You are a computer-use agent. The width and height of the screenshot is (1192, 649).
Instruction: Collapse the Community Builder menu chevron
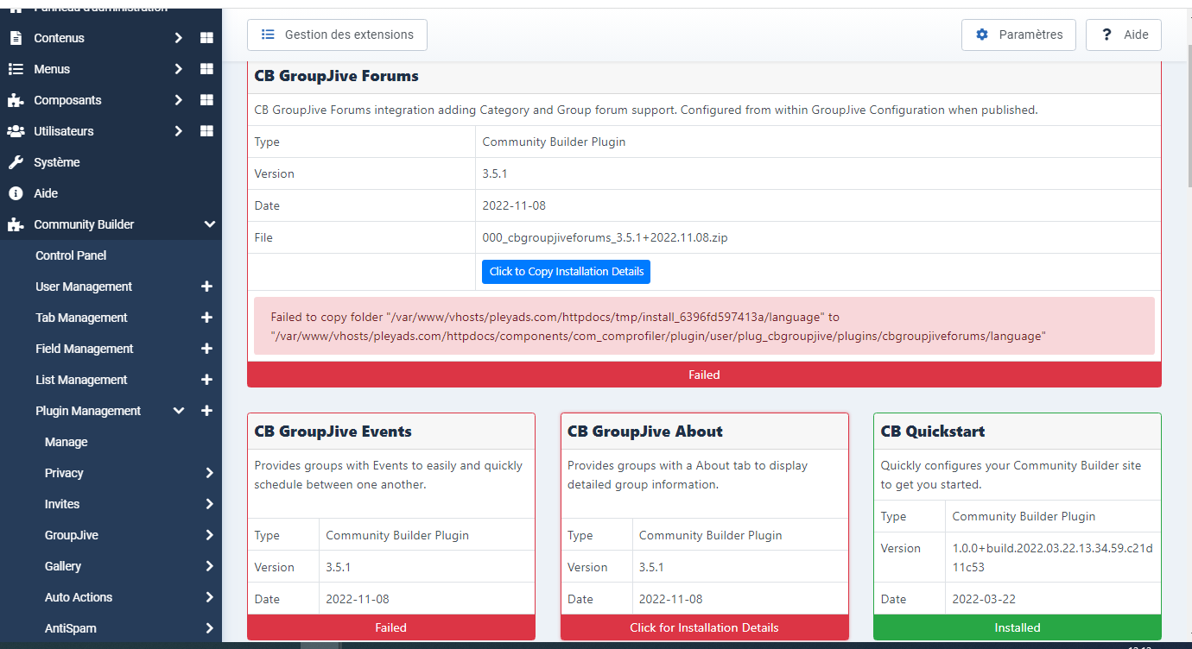209,224
